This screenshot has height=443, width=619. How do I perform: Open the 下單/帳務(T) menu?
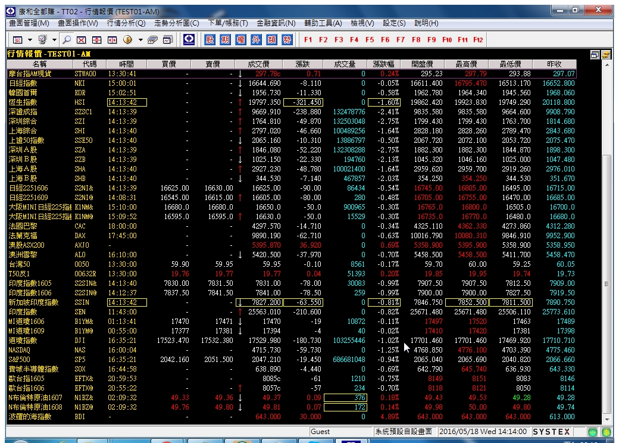[x=228, y=23]
